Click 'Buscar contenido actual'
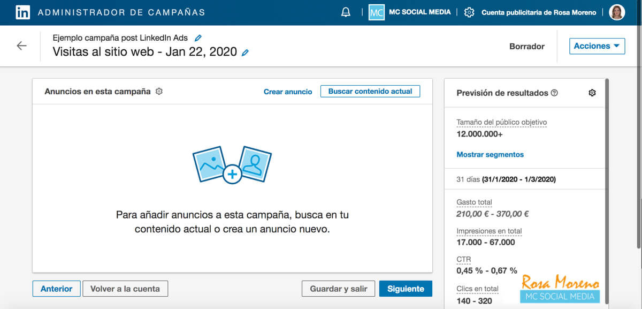 pyautogui.click(x=370, y=91)
